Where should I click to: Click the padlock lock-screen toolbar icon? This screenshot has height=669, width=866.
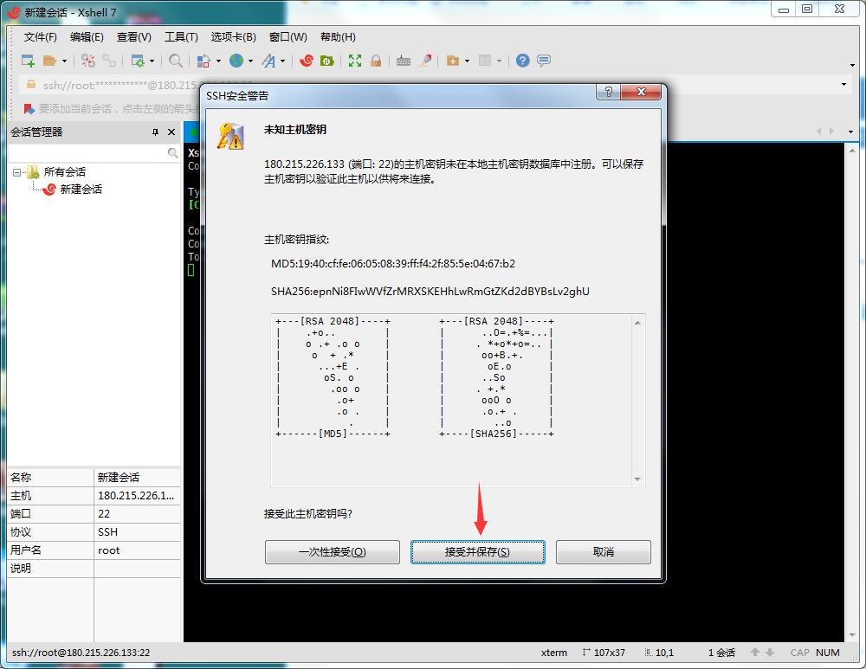[376, 61]
